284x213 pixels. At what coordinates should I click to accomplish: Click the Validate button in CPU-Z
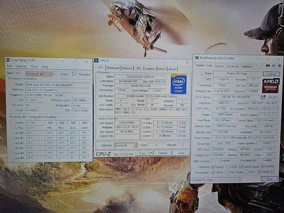pyautogui.click(x=163, y=153)
